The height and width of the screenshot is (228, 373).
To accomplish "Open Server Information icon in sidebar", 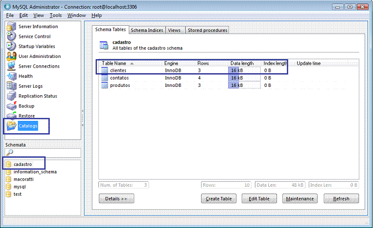I will (x=11, y=26).
